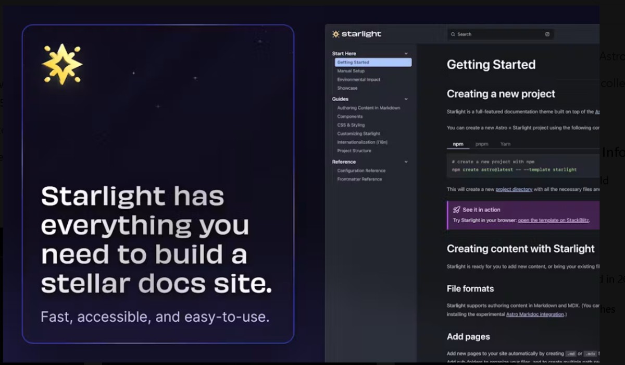Screen dimensions: 625x365
Task: Click the Start Here section heading
Action: (344, 54)
